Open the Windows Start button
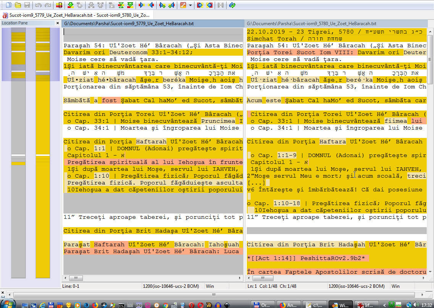The height and width of the screenshot is (308, 434). tap(8, 304)
